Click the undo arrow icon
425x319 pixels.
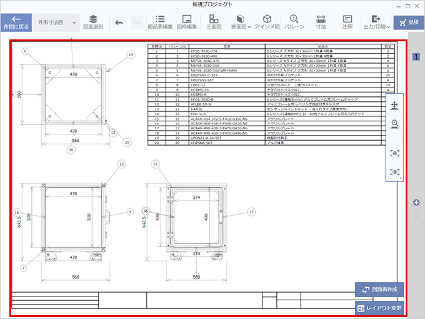[x=119, y=23]
